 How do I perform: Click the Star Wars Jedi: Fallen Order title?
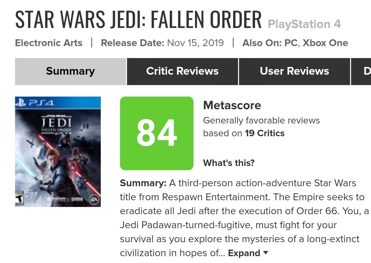138,20
